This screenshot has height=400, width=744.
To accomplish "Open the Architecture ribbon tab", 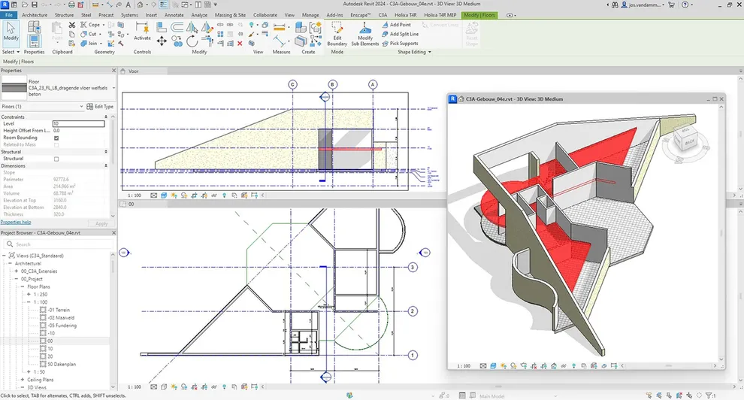I will pos(35,15).
